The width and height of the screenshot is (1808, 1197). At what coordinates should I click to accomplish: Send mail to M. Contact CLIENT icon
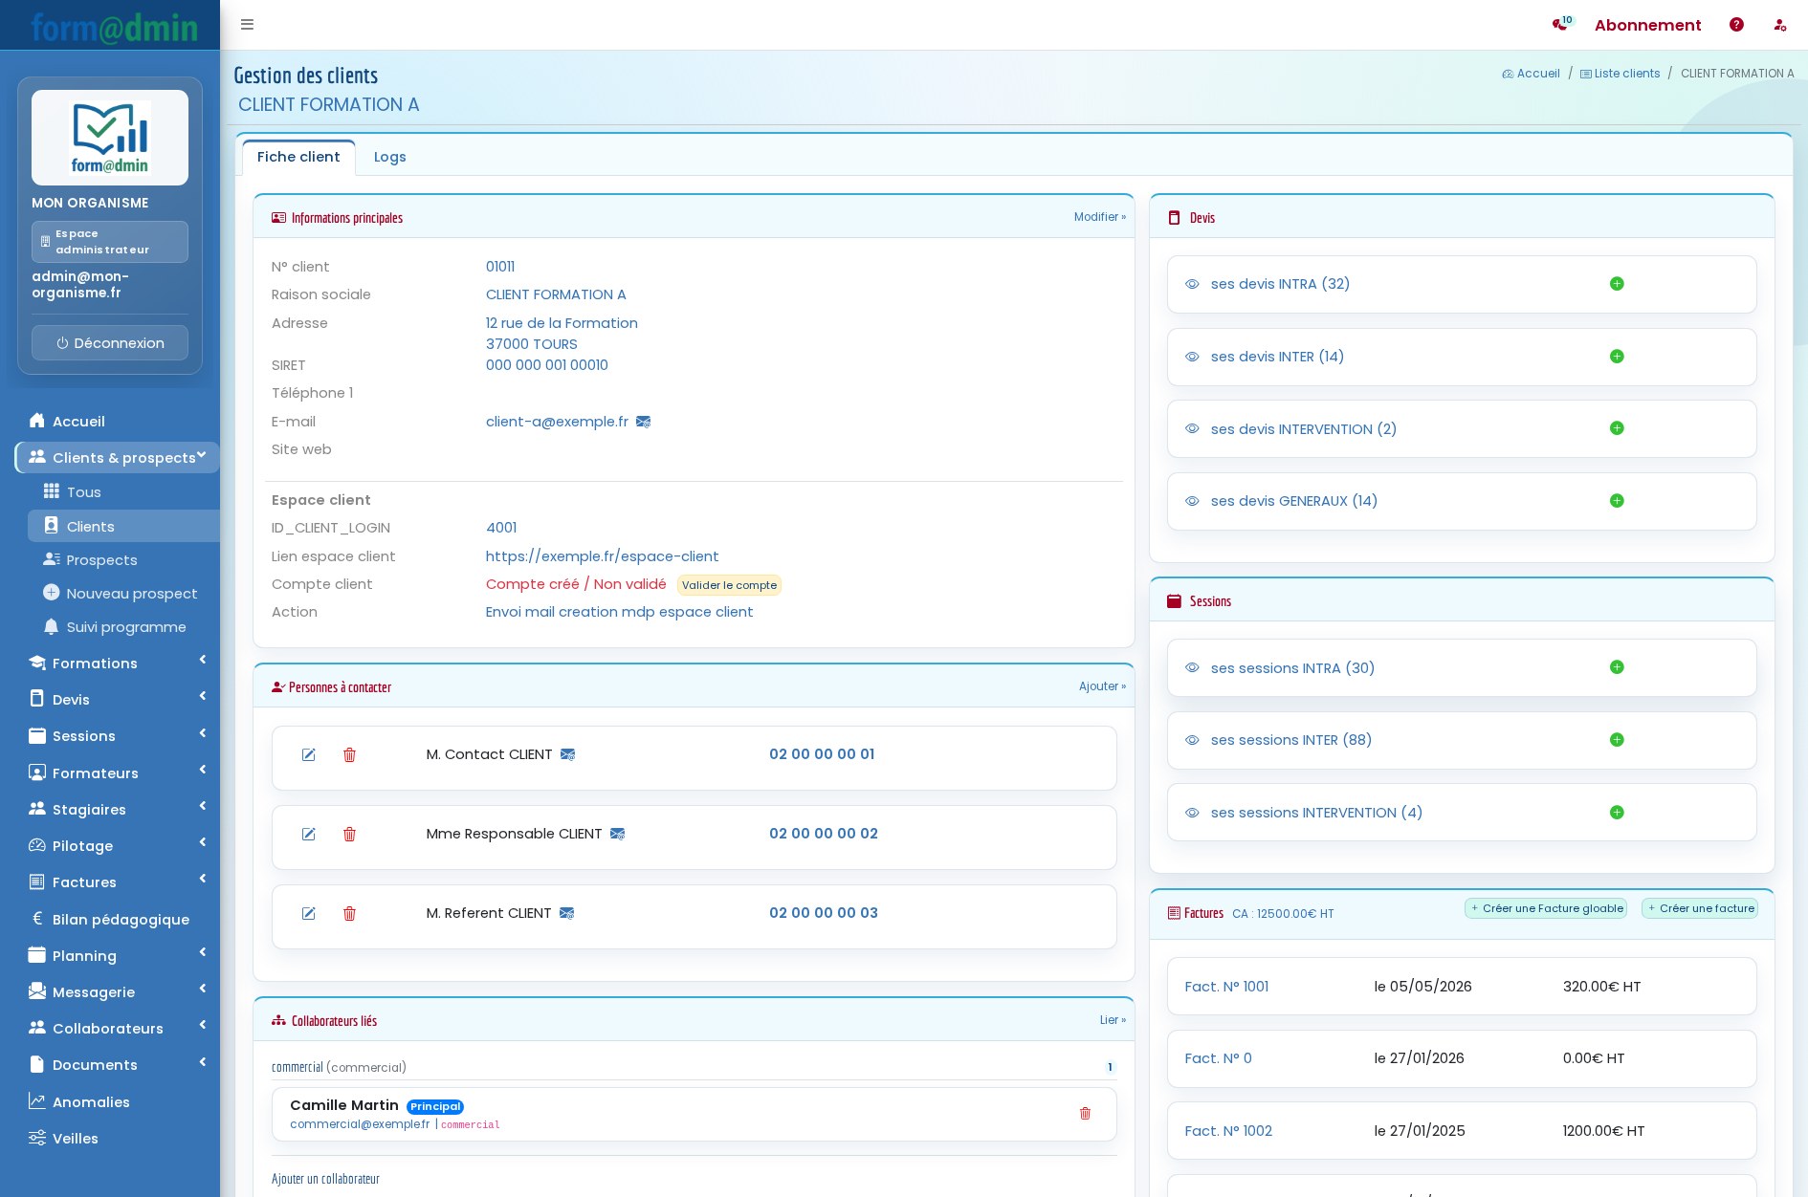click(x=567, y=755)
